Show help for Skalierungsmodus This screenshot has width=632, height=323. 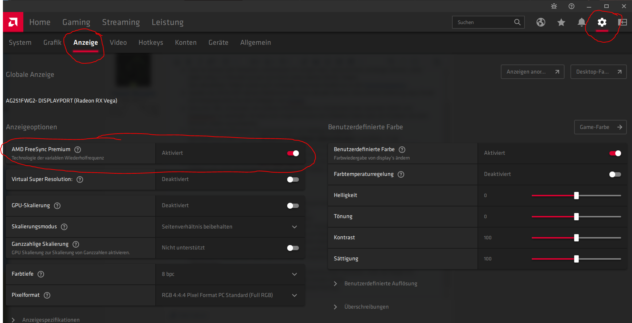click(x=64, y=227)
